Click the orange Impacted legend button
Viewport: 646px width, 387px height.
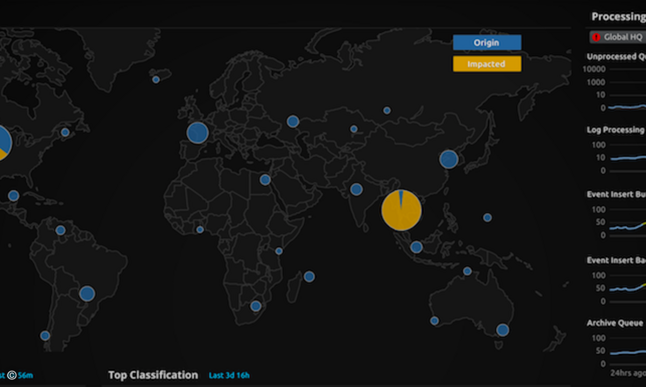(x=487, y=64)
